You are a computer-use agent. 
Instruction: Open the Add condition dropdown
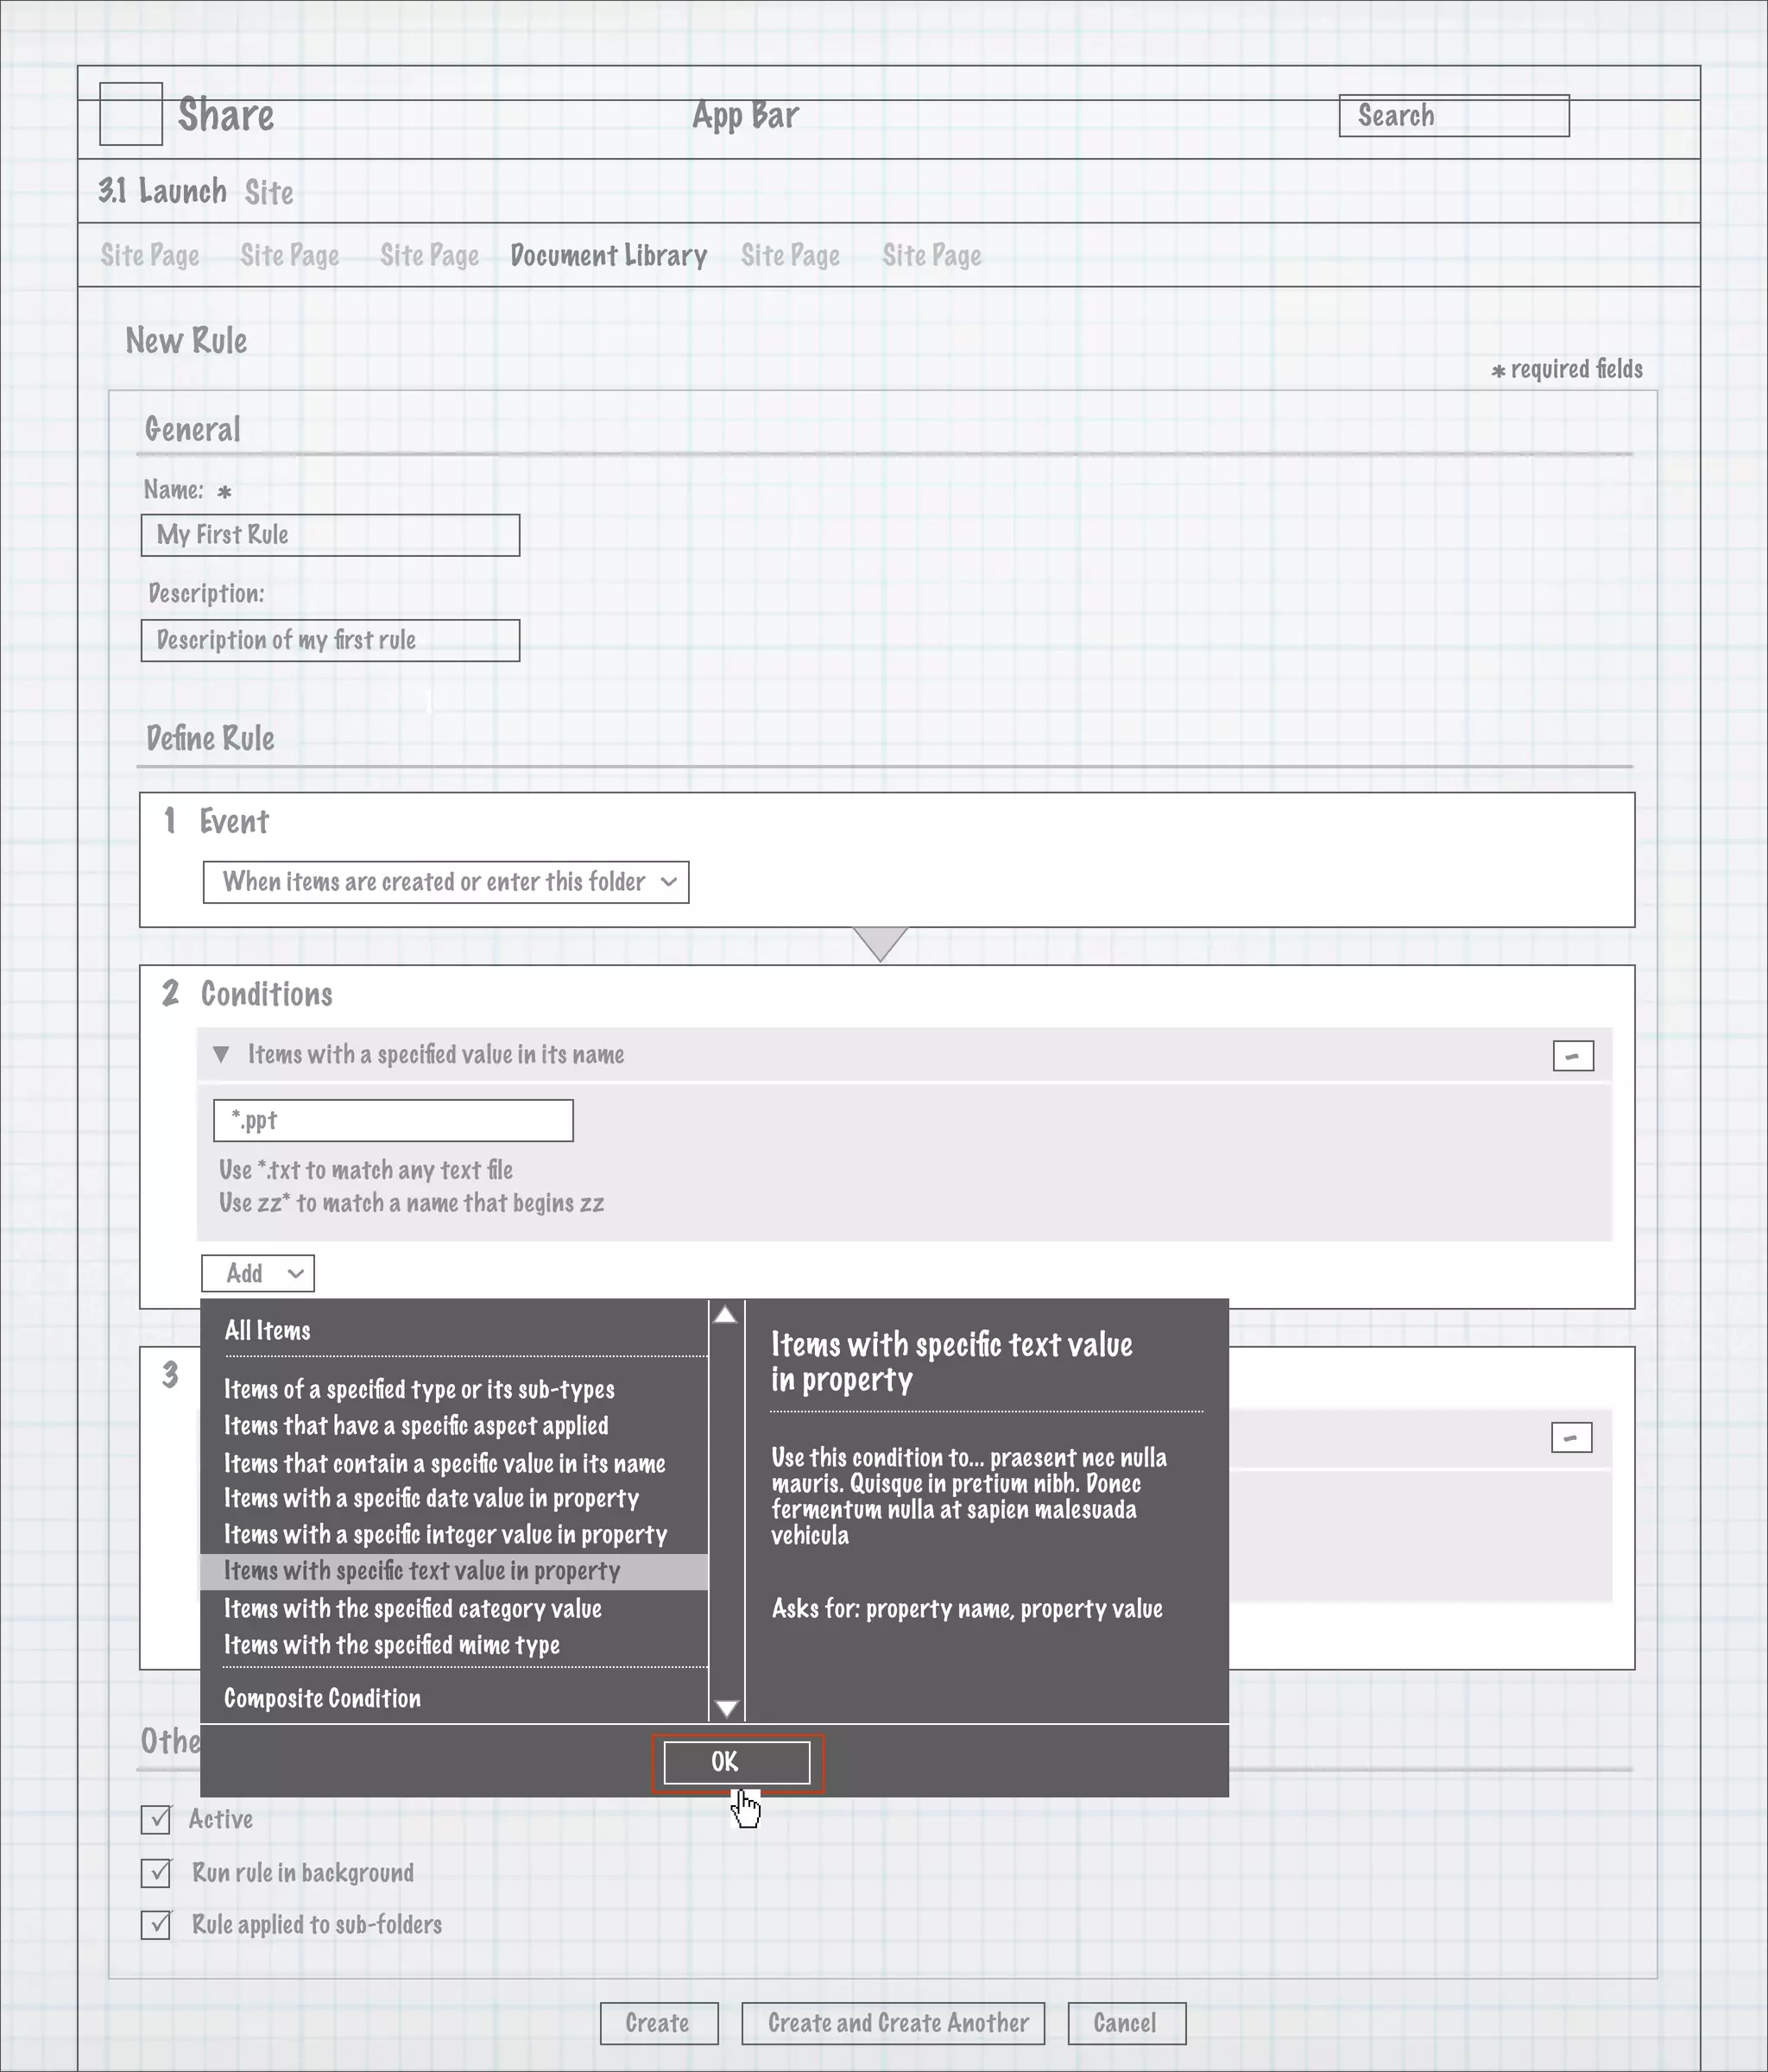pyautogui.click(x=258, y=1273)
